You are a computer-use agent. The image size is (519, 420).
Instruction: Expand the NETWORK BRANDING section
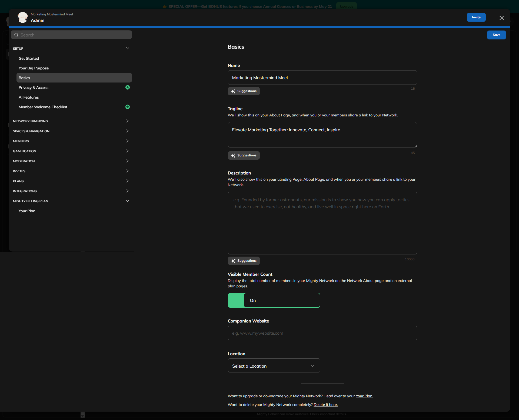tap(128, 121)
